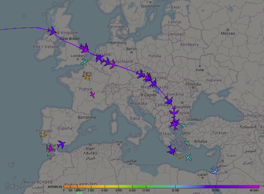
Task: Click the Éire / Ireland label
Action: coord(46,47)
